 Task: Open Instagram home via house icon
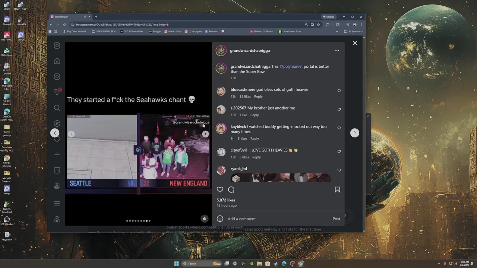tap(57, 61)
